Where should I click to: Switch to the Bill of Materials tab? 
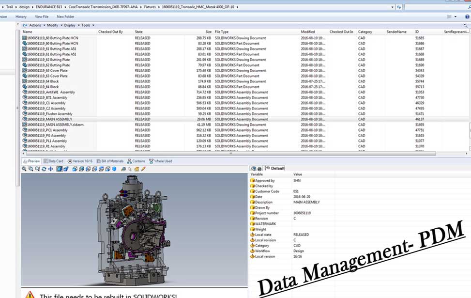110,161
